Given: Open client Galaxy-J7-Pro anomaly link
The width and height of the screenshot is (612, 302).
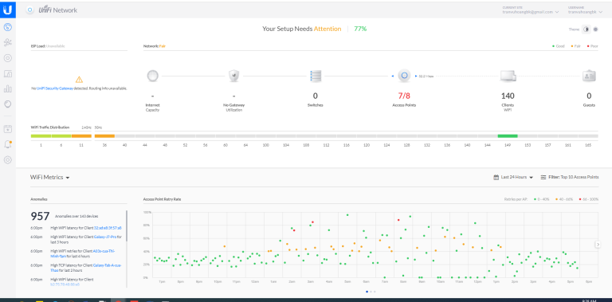Looking at the screenshot, I should pos(105,237).
